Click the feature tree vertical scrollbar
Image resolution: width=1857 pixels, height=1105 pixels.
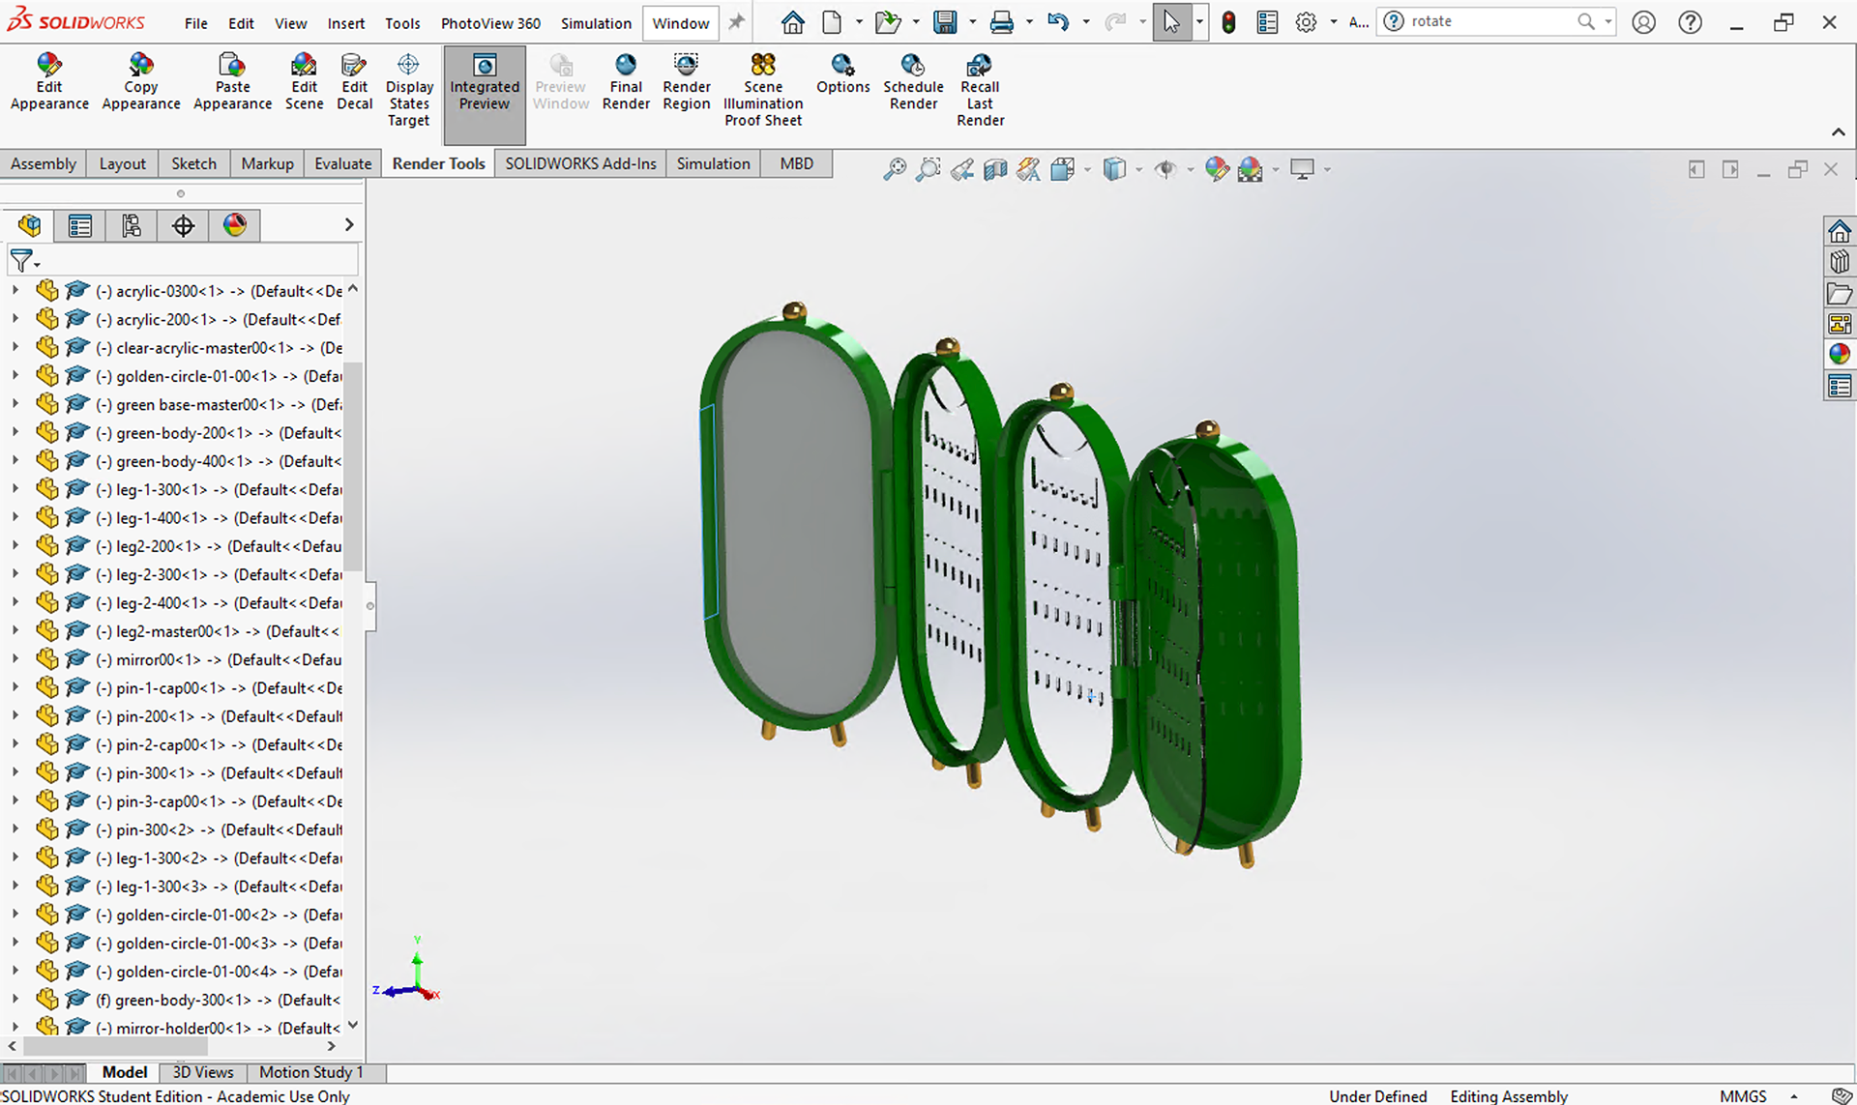[x=353, y=466]
